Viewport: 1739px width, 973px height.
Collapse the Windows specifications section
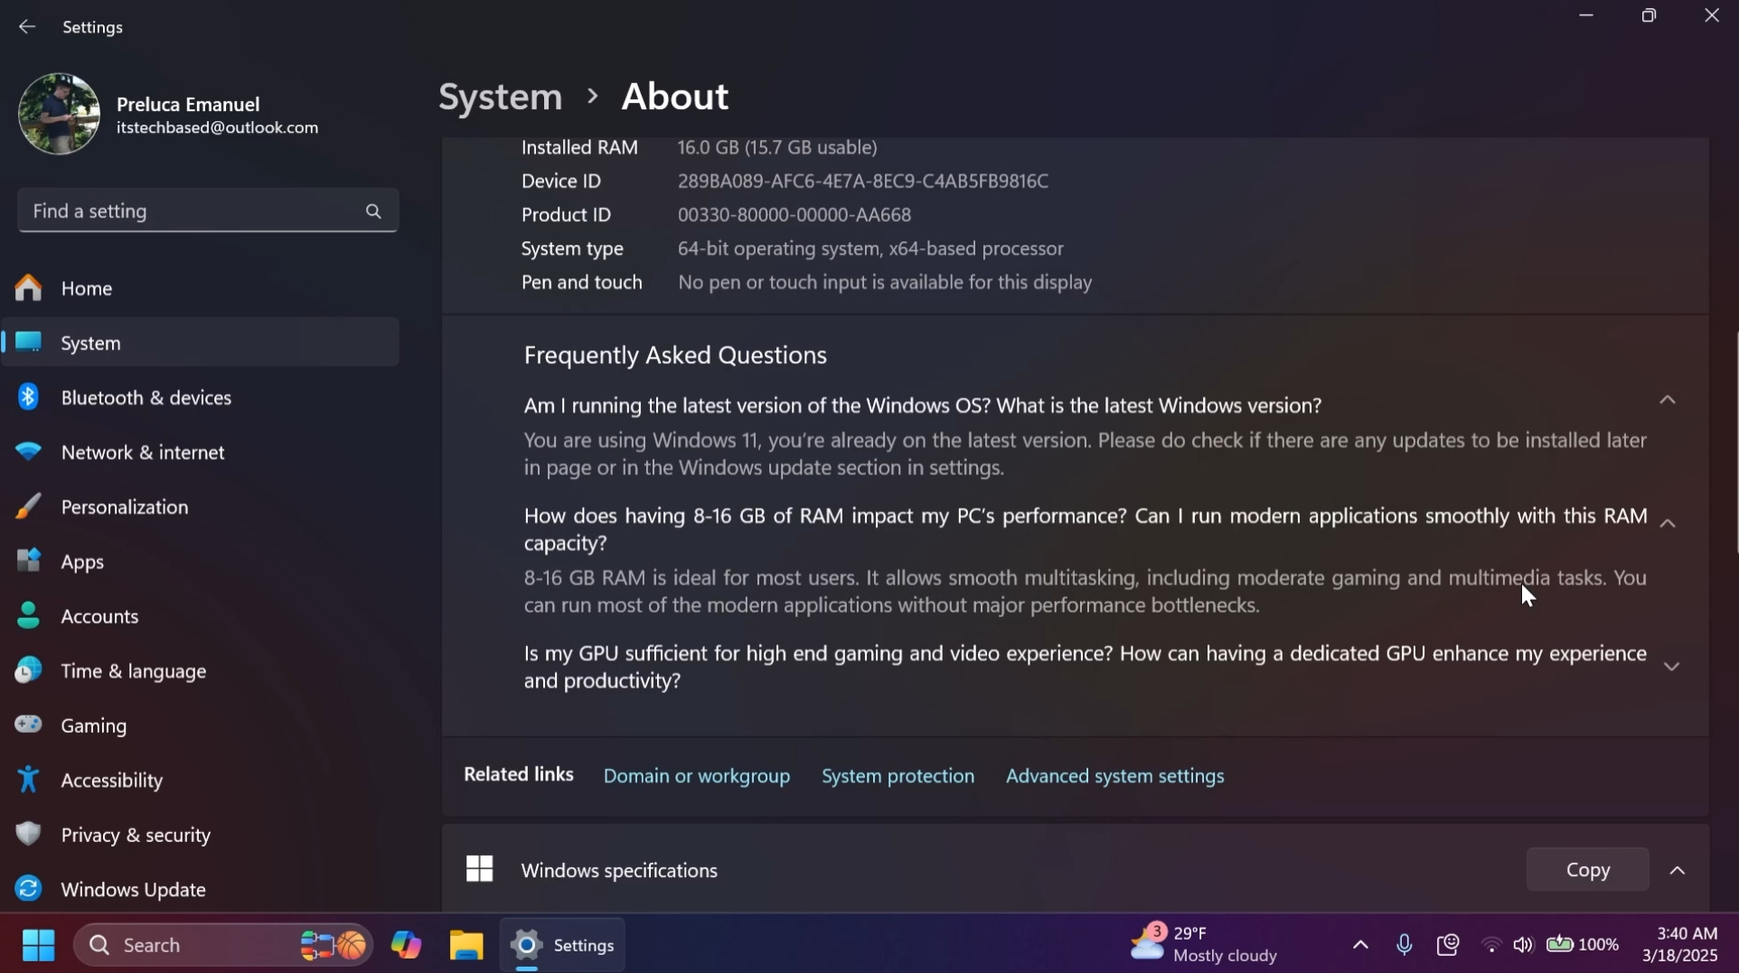click(x=1678, y=869)
